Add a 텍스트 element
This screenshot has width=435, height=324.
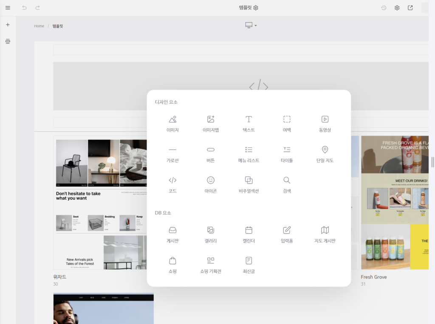pyautogui.click(x=249, y=124)
